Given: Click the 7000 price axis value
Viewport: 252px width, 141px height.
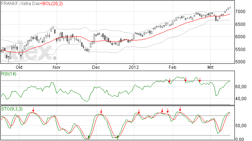Looking at the screenshot, I should 240,12.
